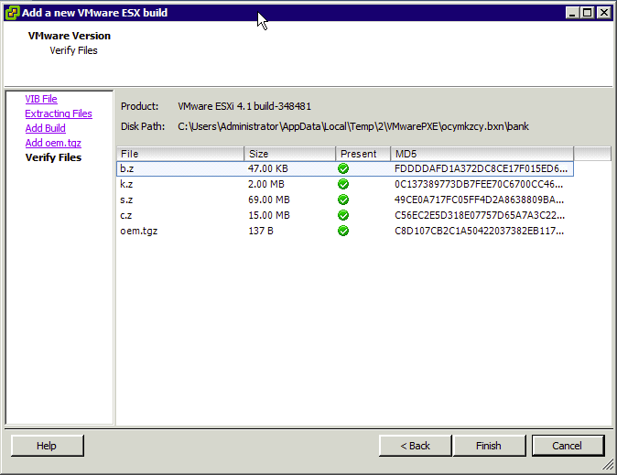The image size is (617, 475).
Task: Click the 47.00 KB size value
Action: 268,168
